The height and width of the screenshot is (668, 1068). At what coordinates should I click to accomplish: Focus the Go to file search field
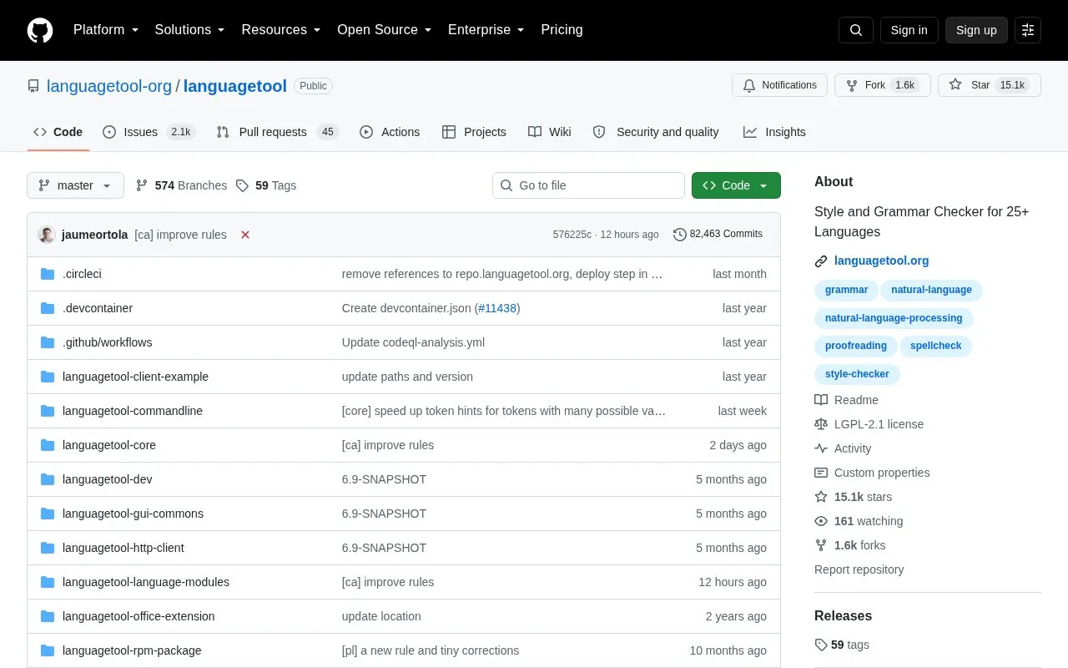588,185
